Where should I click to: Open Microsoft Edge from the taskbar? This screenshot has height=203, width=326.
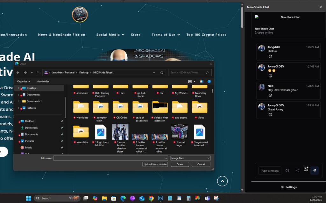point(123,198)
